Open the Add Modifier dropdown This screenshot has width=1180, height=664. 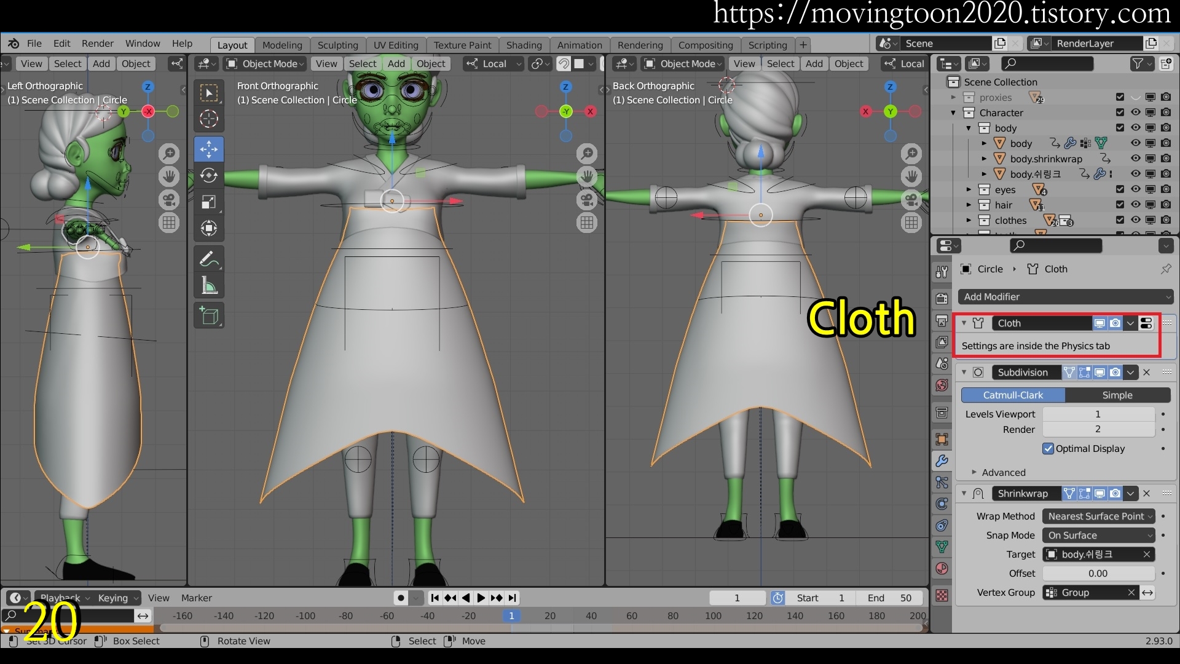coord(1065,297)
